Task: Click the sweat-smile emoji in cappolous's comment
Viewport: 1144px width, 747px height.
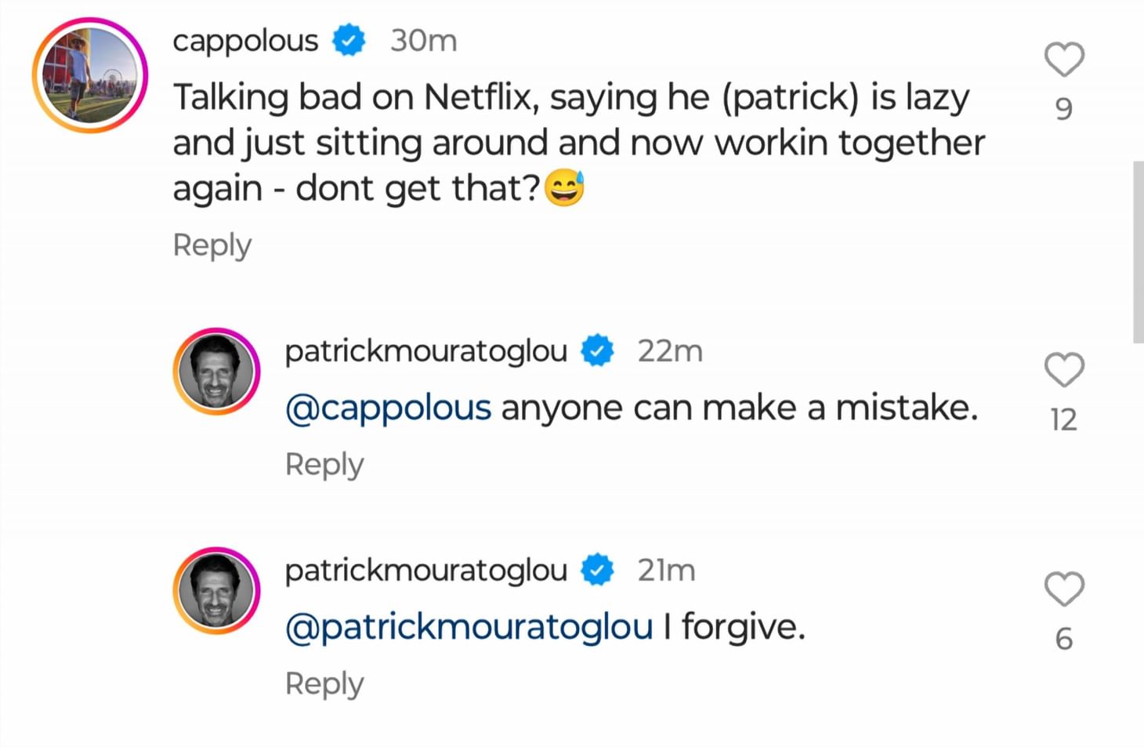Action: pyautogui.click(x=564, y=187)
